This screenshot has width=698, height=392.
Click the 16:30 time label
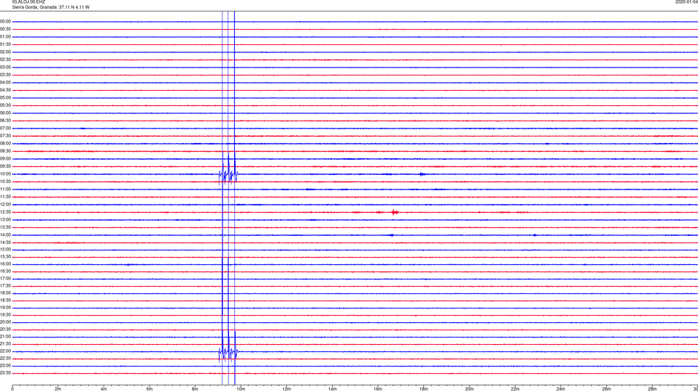(5, 271)
